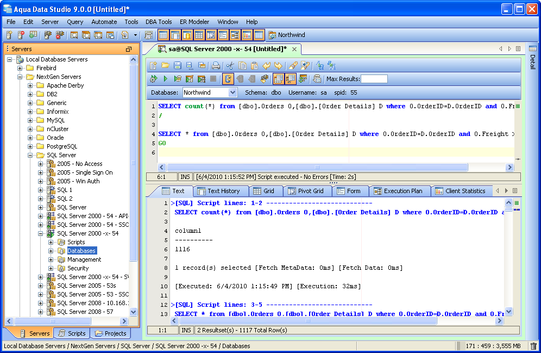Image resolution: width=541 pixels, height=353 pixels.
Task: Click the Print icon in editor toolbar
Action: (x=216, y=65)
